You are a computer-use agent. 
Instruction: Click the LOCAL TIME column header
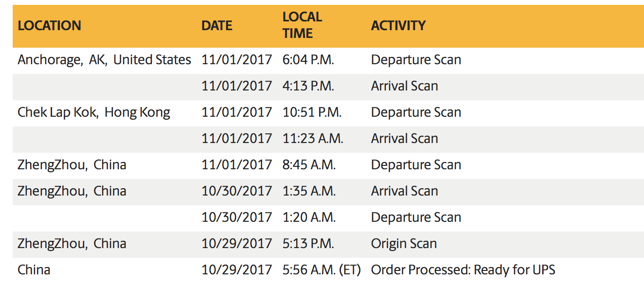(302, 25)
